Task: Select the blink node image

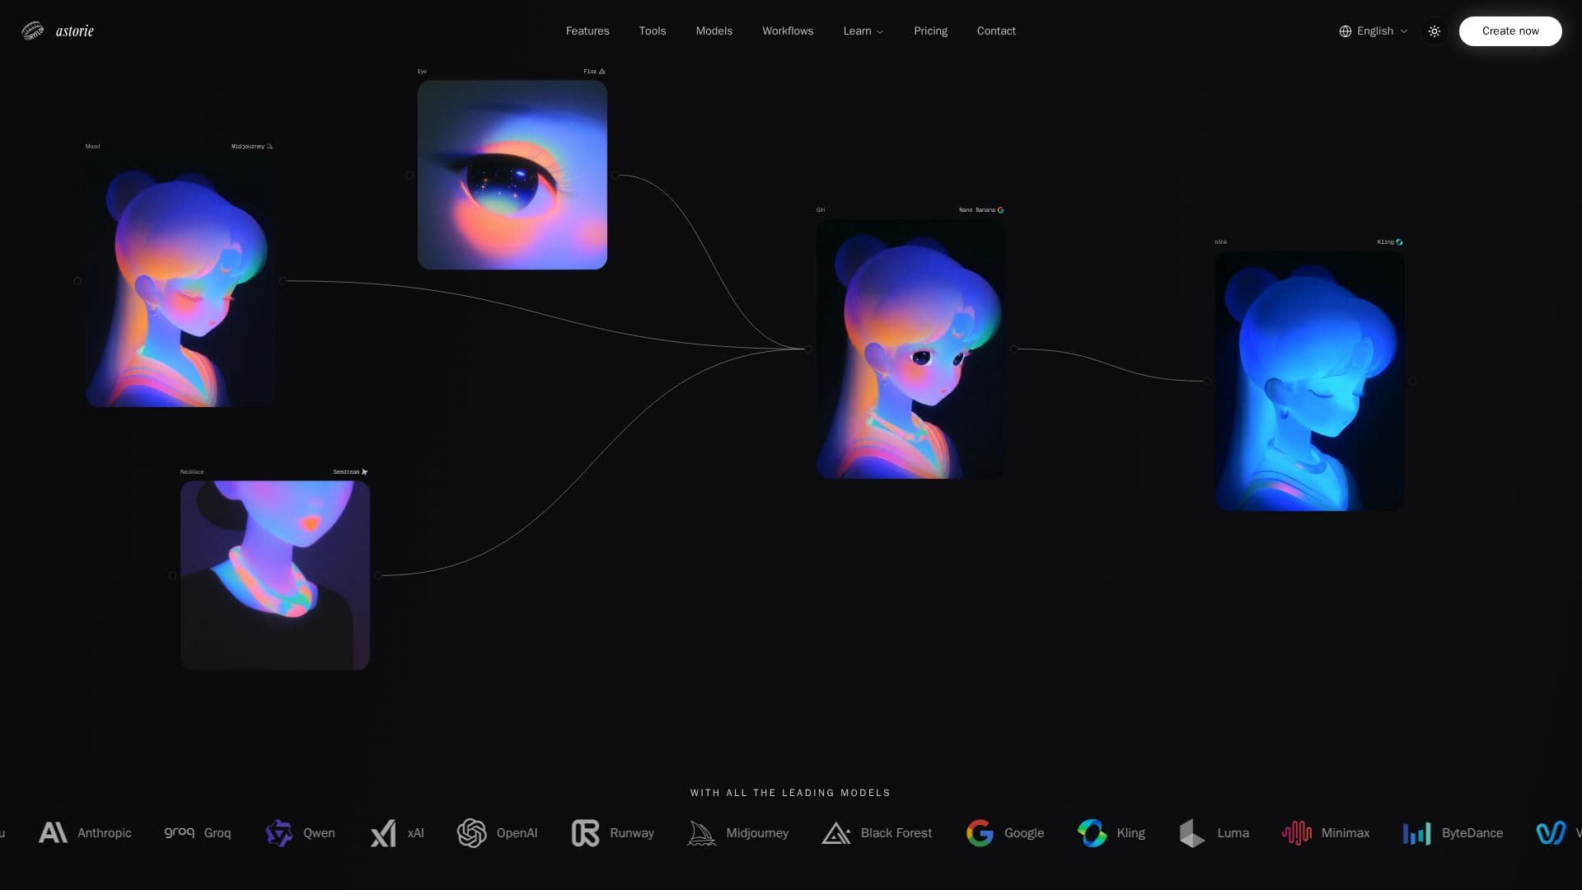Action: tap(1309, 381)
